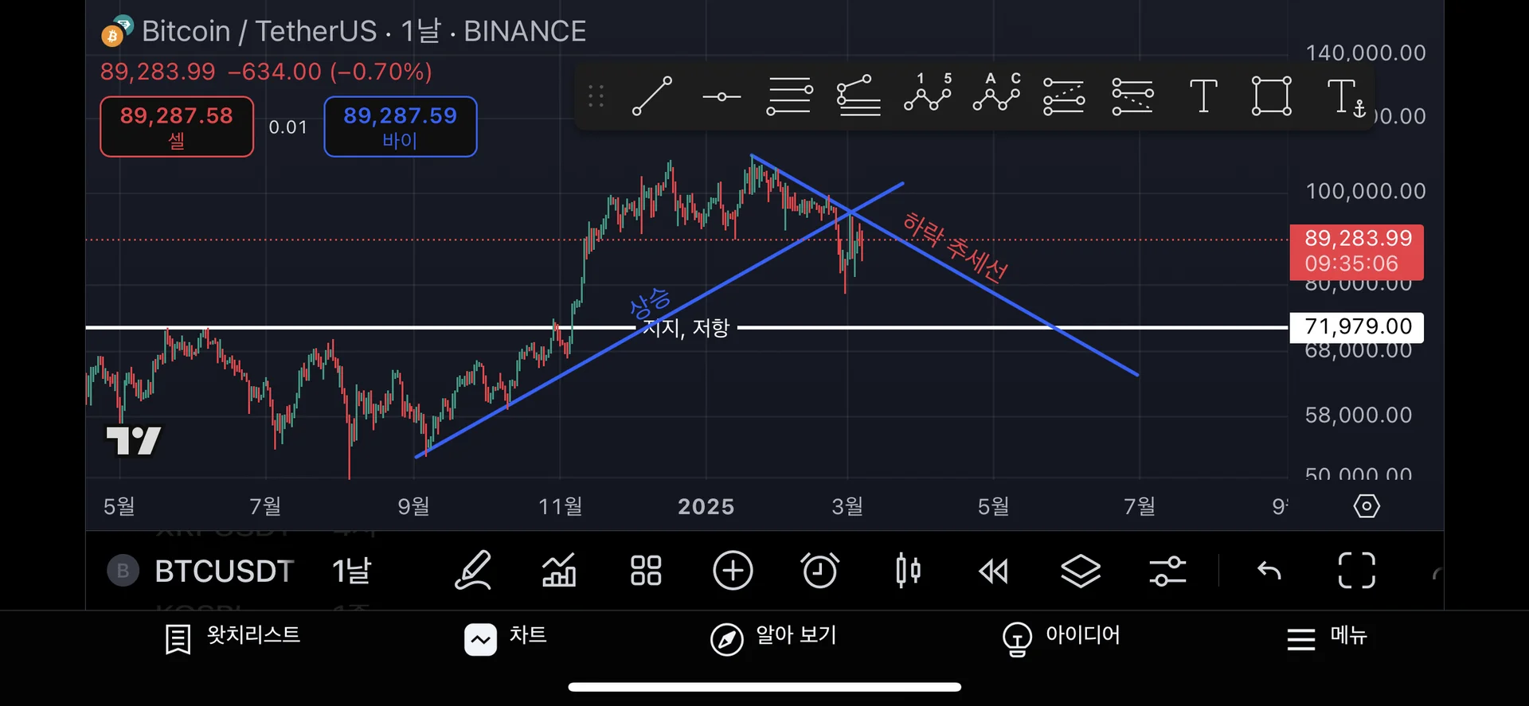Select the ABC correction wave tool
This screenshot has height=706, width=1529.
(x=996, y=96)
